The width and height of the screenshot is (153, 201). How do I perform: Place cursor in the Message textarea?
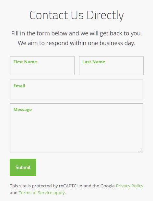76,128
